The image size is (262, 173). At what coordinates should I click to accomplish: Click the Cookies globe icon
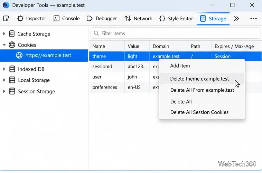pos(12,45)
